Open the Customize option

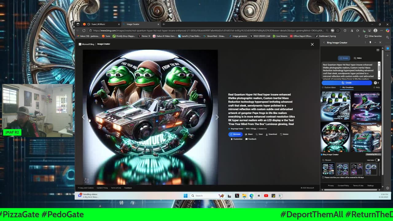click(236, 139)
